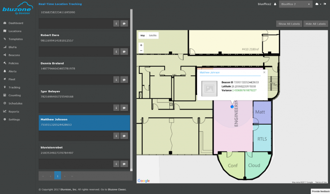Open info for Igor Belayev

tap(116, 108)
